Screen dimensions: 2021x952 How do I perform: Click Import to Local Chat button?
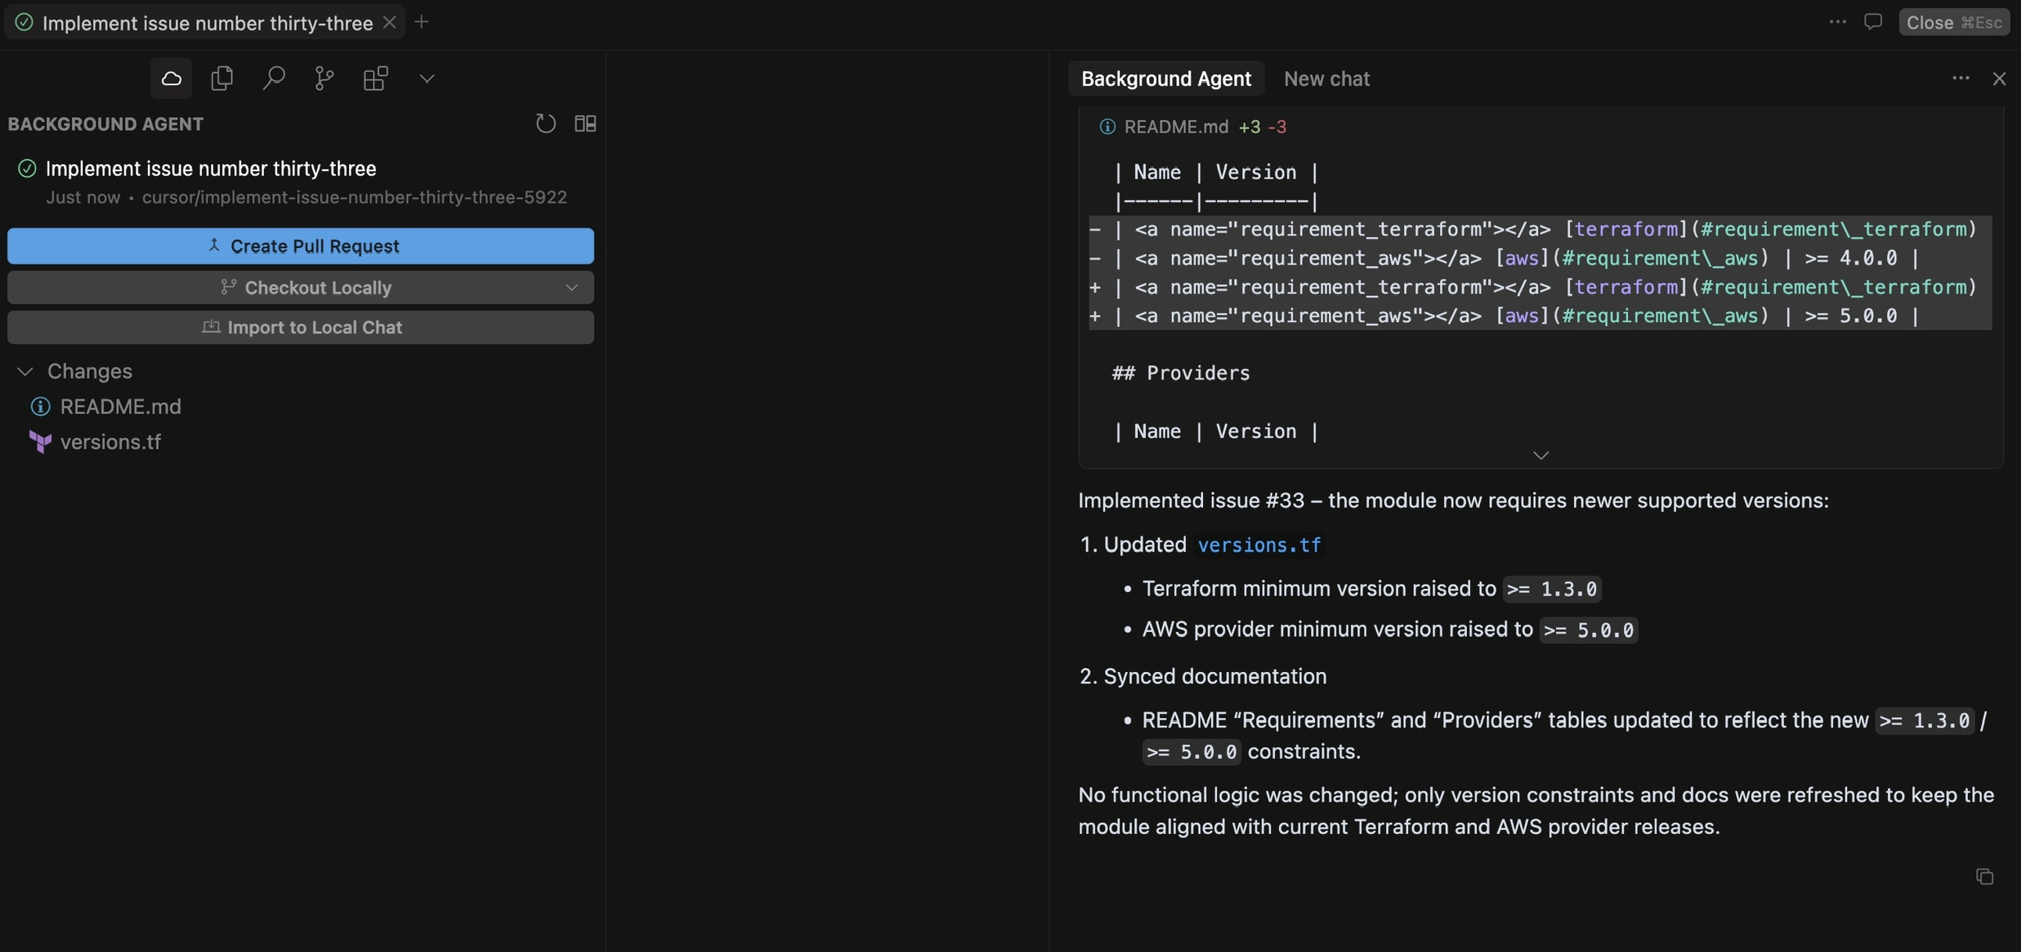tap(301, 328)
